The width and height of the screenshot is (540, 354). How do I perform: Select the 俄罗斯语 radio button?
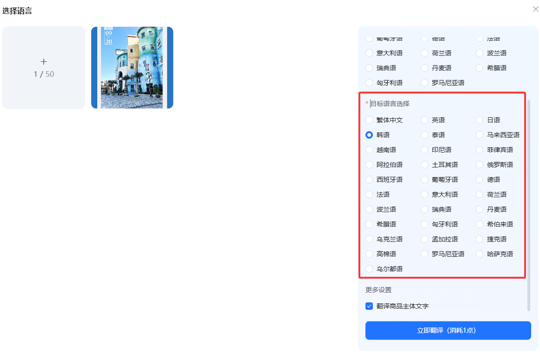(480, 165)
